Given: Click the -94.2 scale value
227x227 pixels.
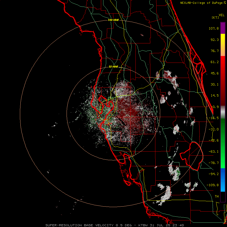Looking at the screenshot, I should point(214,174).
